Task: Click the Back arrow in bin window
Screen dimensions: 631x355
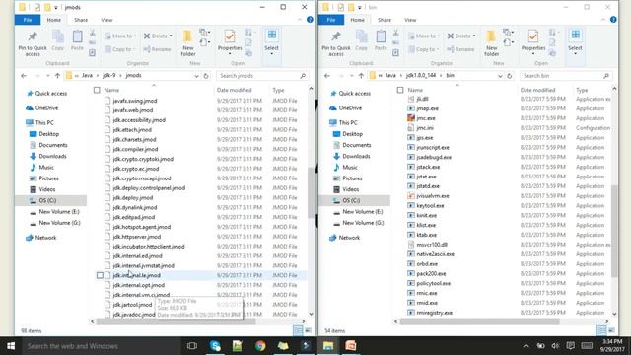Action: coord(326,76)
